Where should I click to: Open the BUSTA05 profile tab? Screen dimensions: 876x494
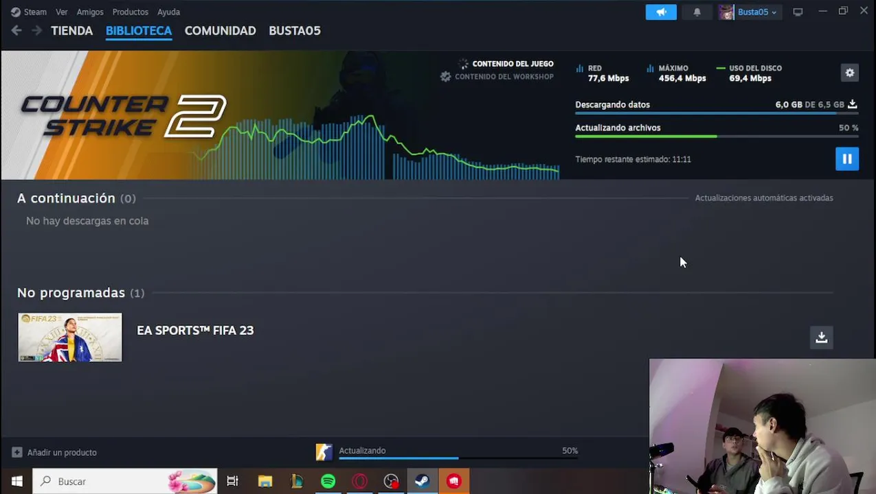click(295, 31)
